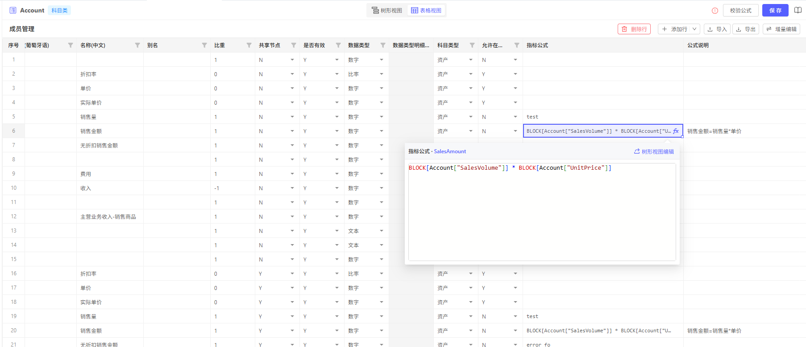Select the row 20 formula cell
This screenshot has width=806, height=347.
pyautogui.click(x=603, y=331)
